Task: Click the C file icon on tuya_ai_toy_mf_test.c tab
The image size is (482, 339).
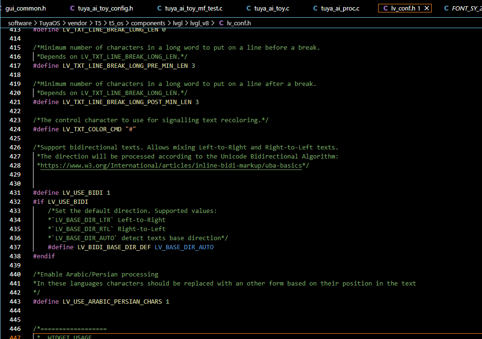Action: point(159,9)
